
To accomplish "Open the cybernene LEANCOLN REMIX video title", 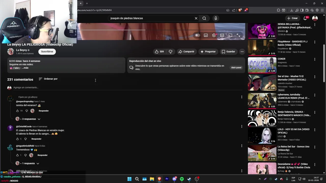I will pyautogui.click(x=294, y=96).
